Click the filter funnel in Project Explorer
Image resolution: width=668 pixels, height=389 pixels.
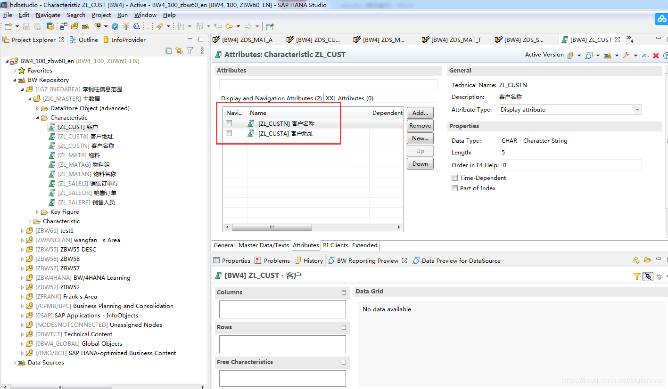(190, 50)
